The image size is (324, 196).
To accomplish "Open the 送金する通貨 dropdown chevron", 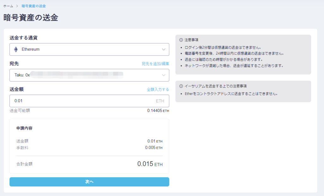I will coord(164,49).
